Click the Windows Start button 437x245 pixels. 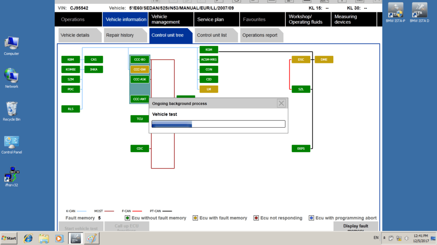pos(9,238)
